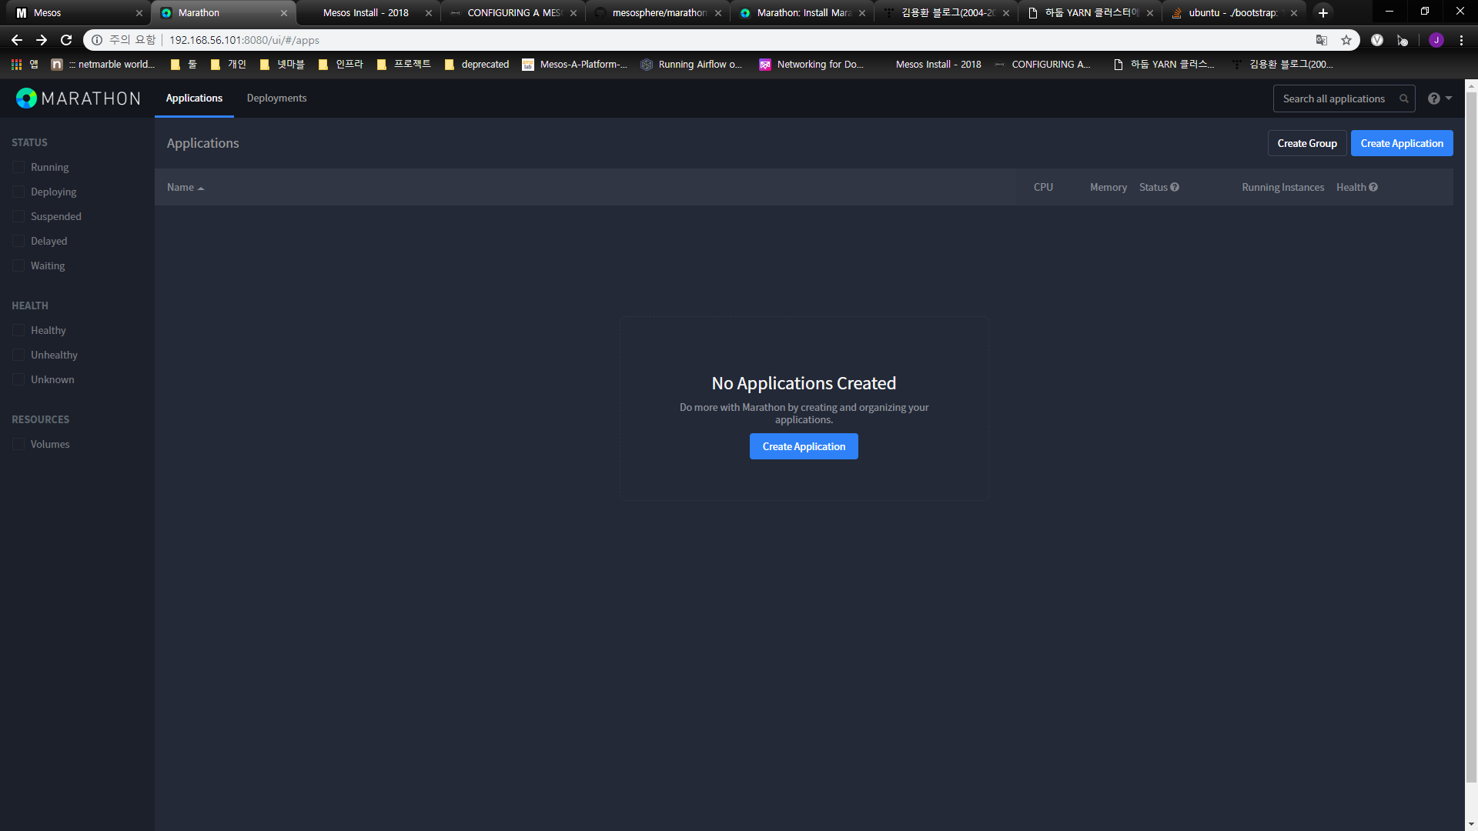The image size is (1478, 831).
Task: Click the Create Group button
Action: (x=1306, y=143)
